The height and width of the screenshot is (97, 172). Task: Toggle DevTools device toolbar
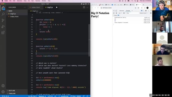pyautogui.click(x=116, y=11)
